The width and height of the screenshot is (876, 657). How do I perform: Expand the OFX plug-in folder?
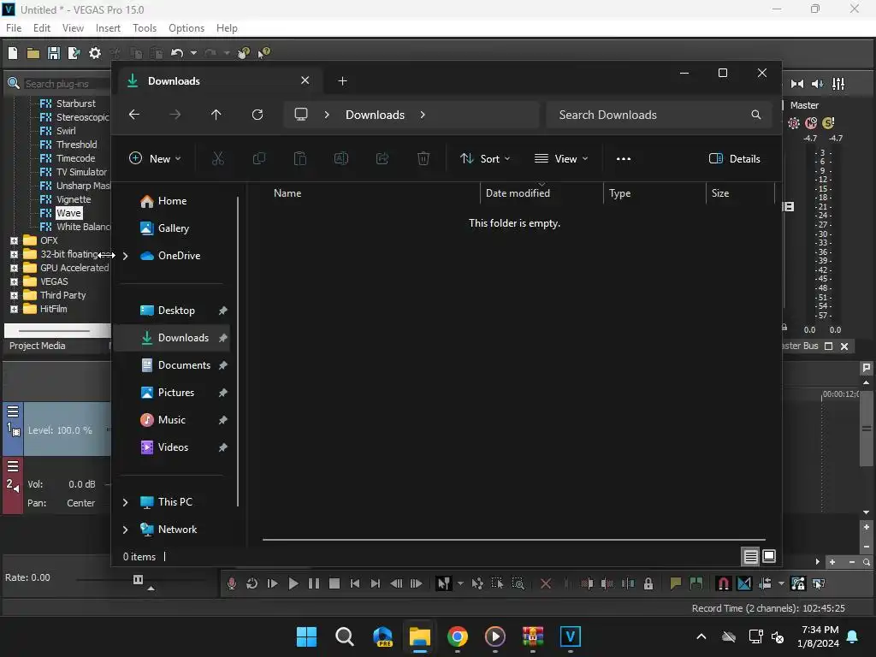14,240
